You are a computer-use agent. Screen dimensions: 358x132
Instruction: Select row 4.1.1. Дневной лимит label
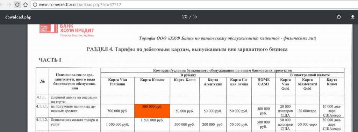tap(74, 100)
